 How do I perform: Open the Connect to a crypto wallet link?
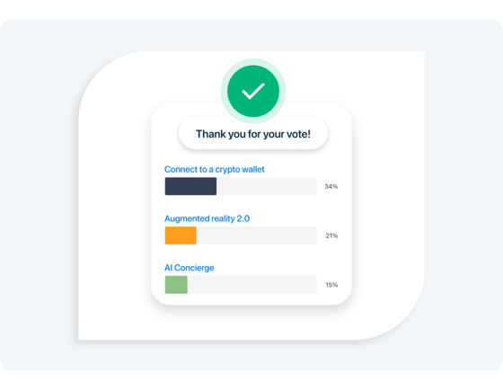[215, 170]
